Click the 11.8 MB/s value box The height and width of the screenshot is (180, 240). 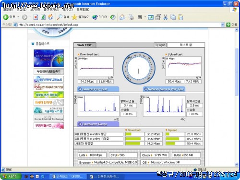pyautogui.click(x=105, y=82)
